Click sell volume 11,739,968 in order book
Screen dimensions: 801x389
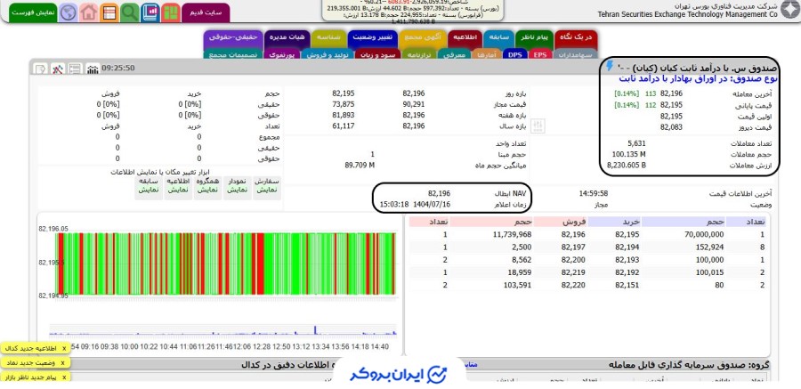tap(513, 234)
